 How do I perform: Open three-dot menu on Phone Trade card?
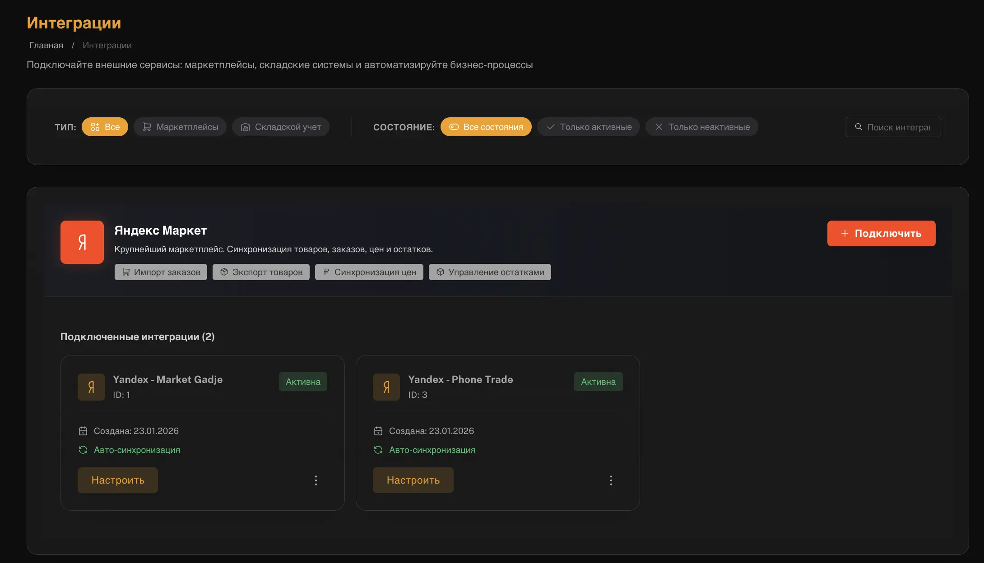[x=611, y=480]
